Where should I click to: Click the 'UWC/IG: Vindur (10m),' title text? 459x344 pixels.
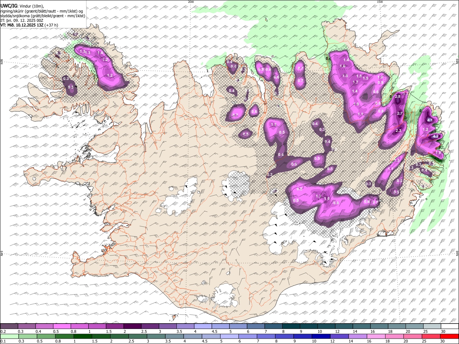22,6
